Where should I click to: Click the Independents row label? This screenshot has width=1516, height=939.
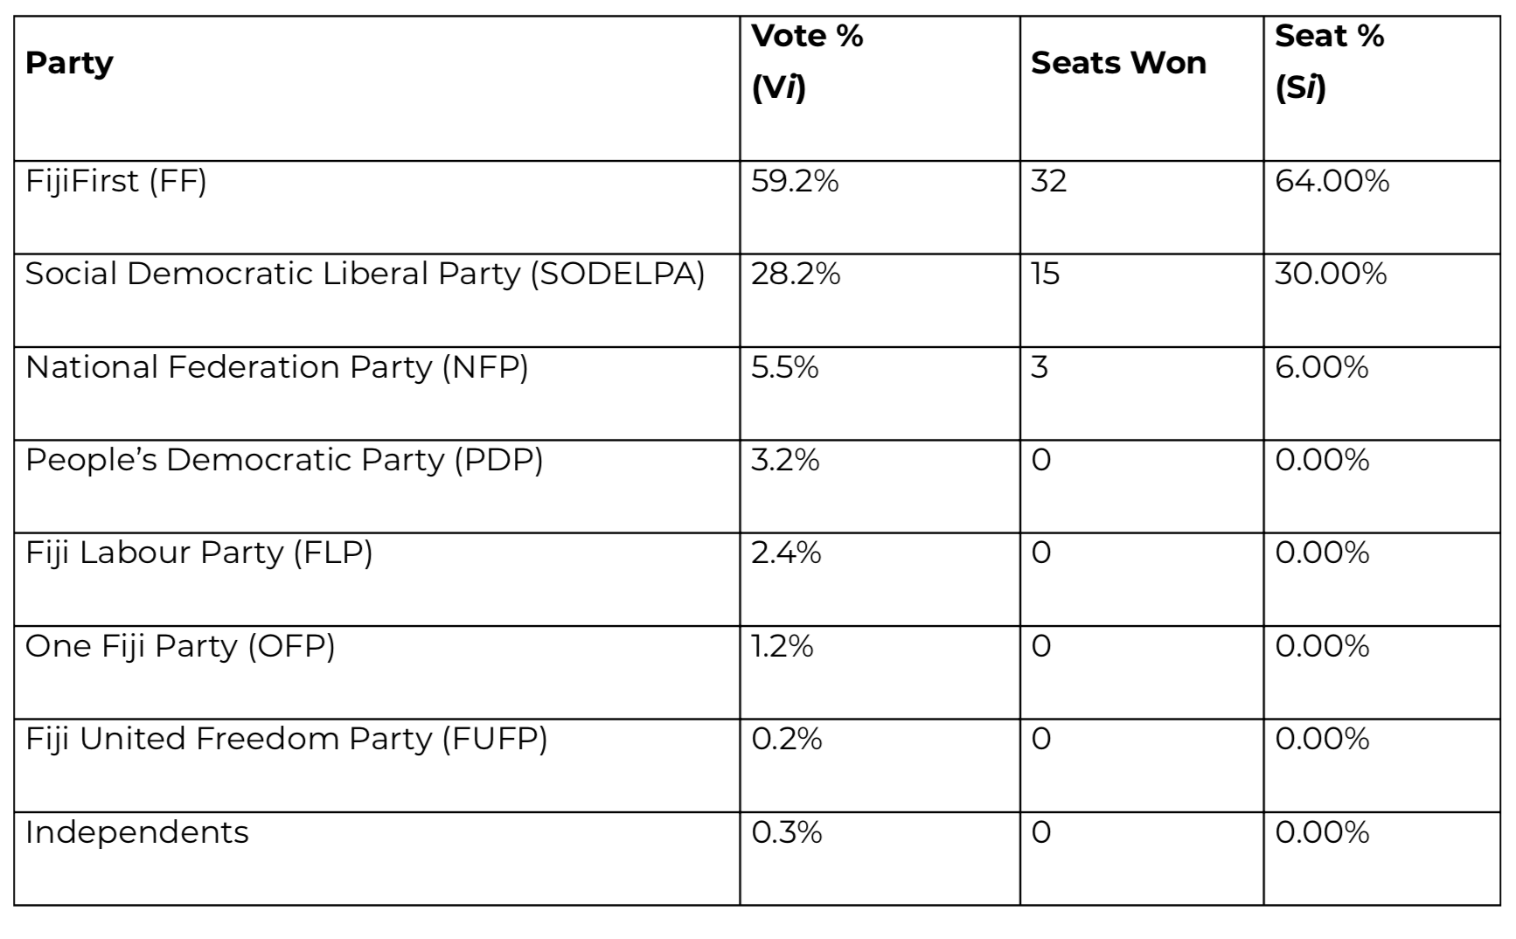(x=137, y=832)
